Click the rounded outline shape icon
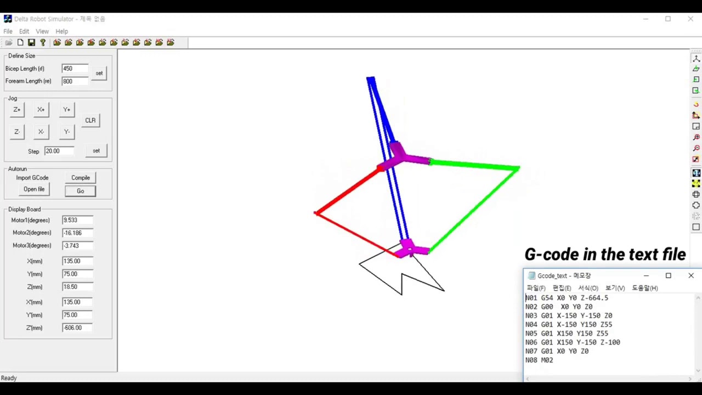 [x=696, y=205]
